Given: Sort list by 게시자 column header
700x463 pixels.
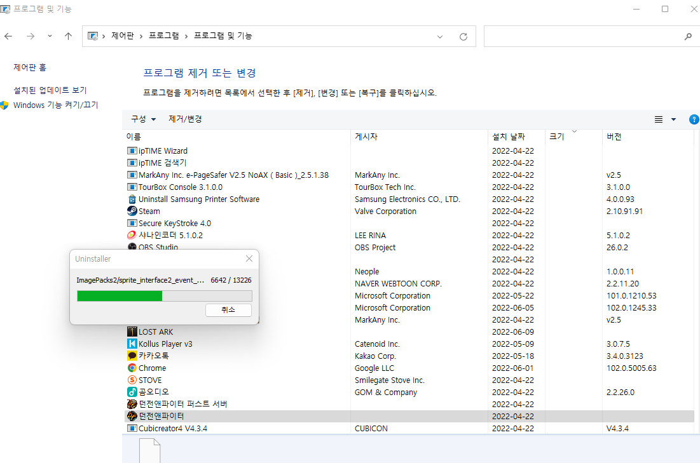Looking at the screenshot, I should point(419,137).
